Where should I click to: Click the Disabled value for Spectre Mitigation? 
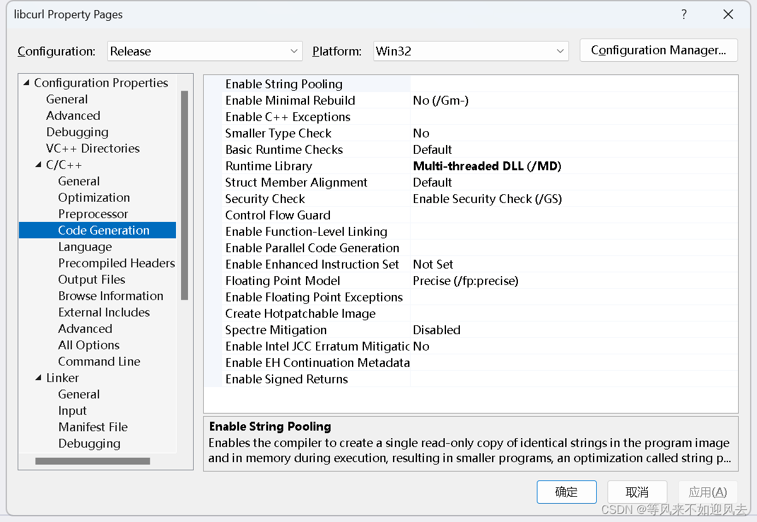coord(437,330)
